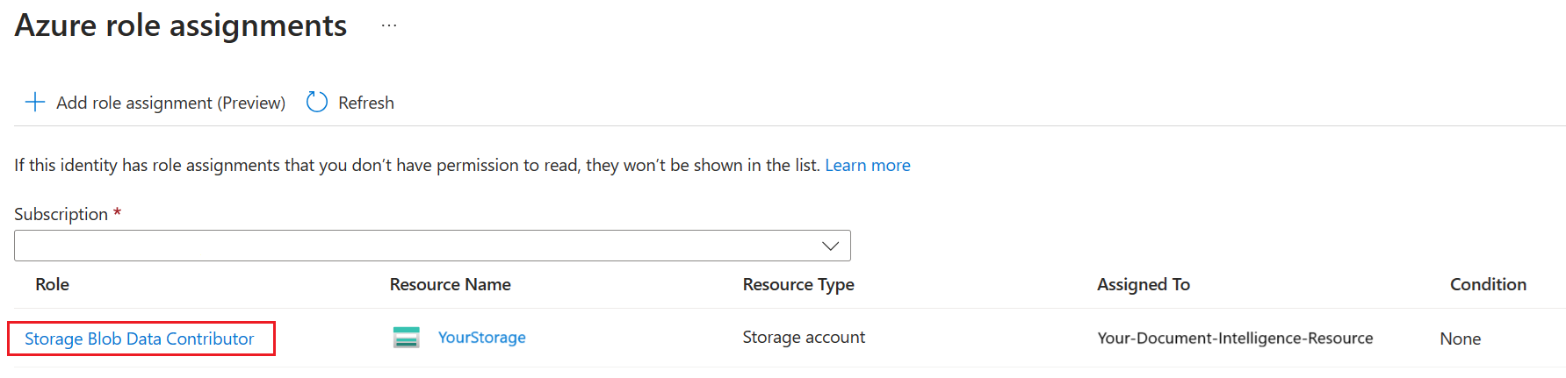Open the Learn more link

click(867, 165)
